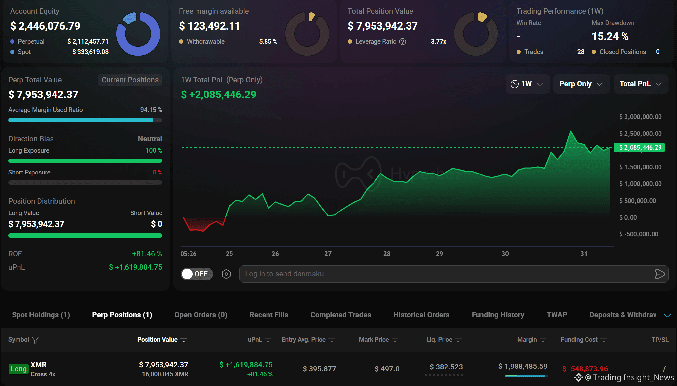Open the Deposits & Withdraw tab
Viewport: 677px width, 386px height.
[623, 315]
